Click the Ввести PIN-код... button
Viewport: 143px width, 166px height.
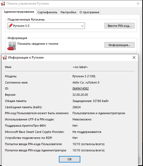pyautogui.click(x=119, y=26)
